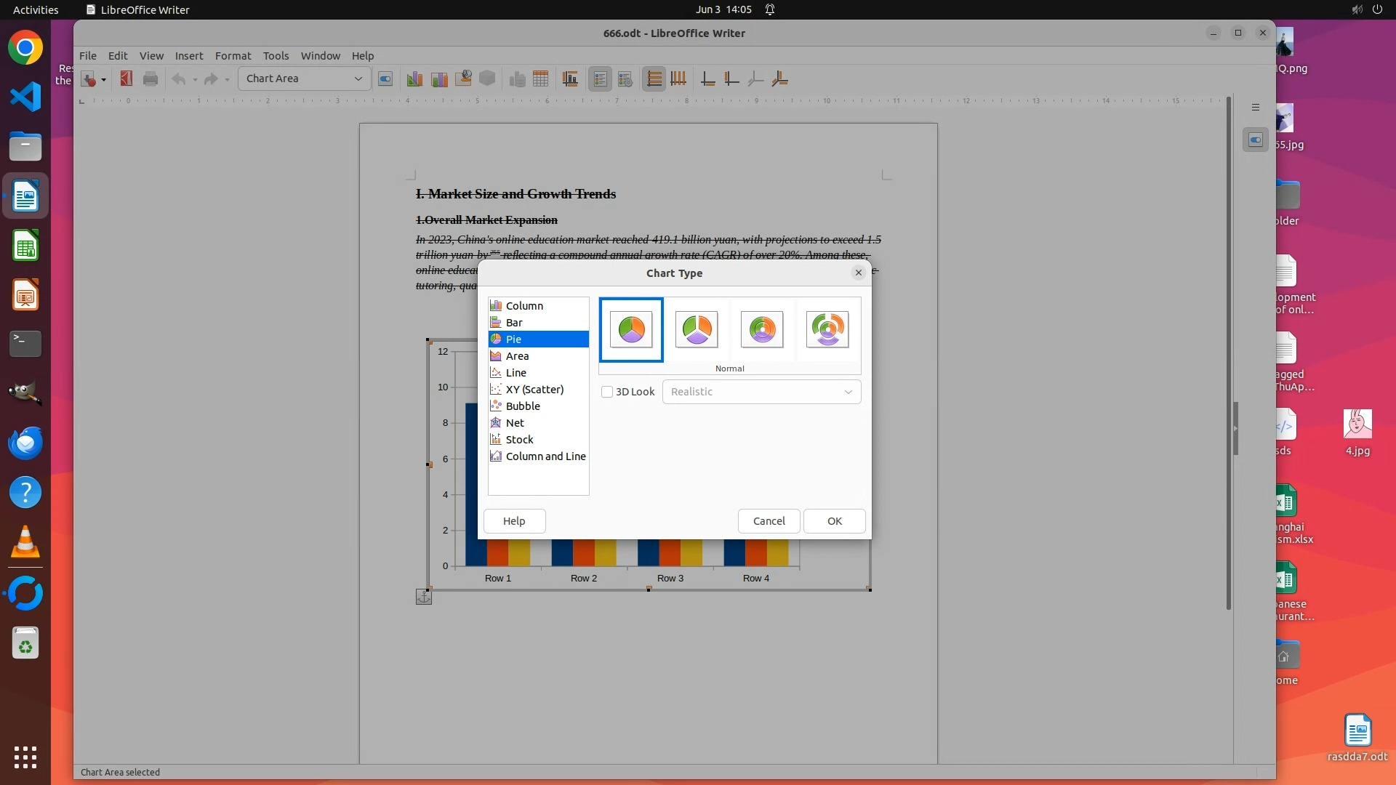Select Line in the chart type list
The height and width of the screenshot is (785, 1396).
516,373
